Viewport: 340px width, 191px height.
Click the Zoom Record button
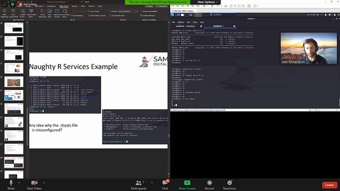(209, 185)
